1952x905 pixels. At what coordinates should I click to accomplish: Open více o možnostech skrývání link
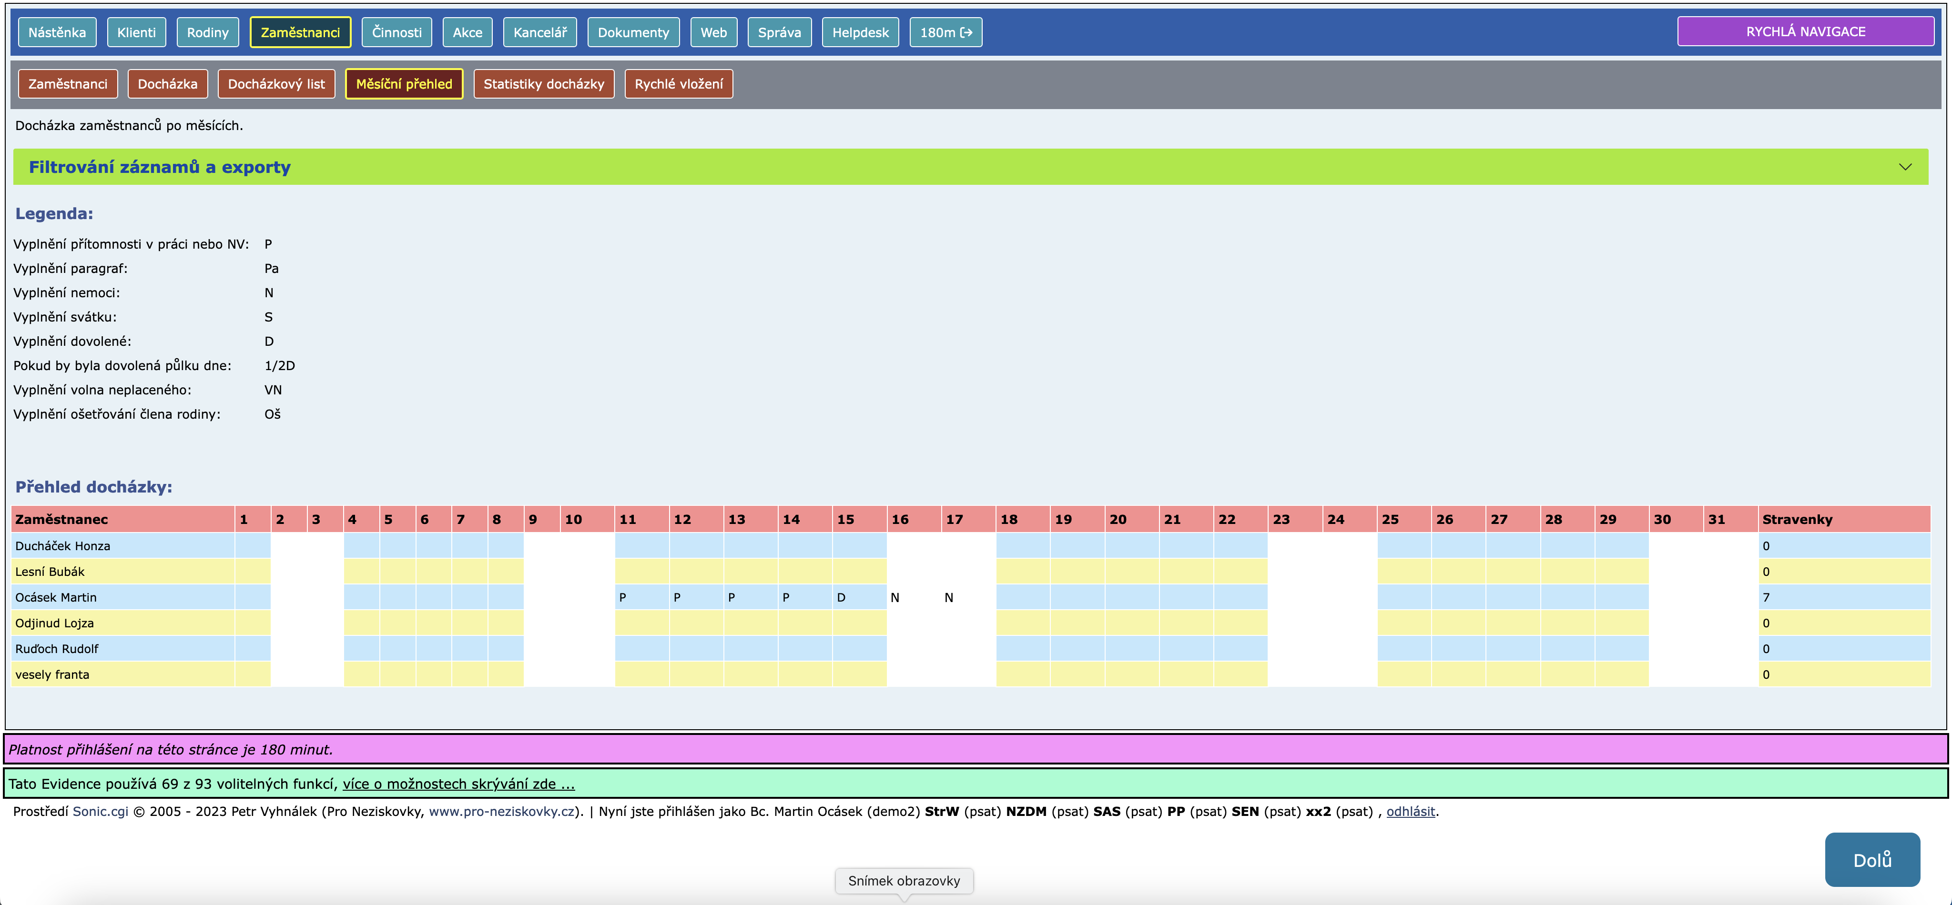[458, 784]
